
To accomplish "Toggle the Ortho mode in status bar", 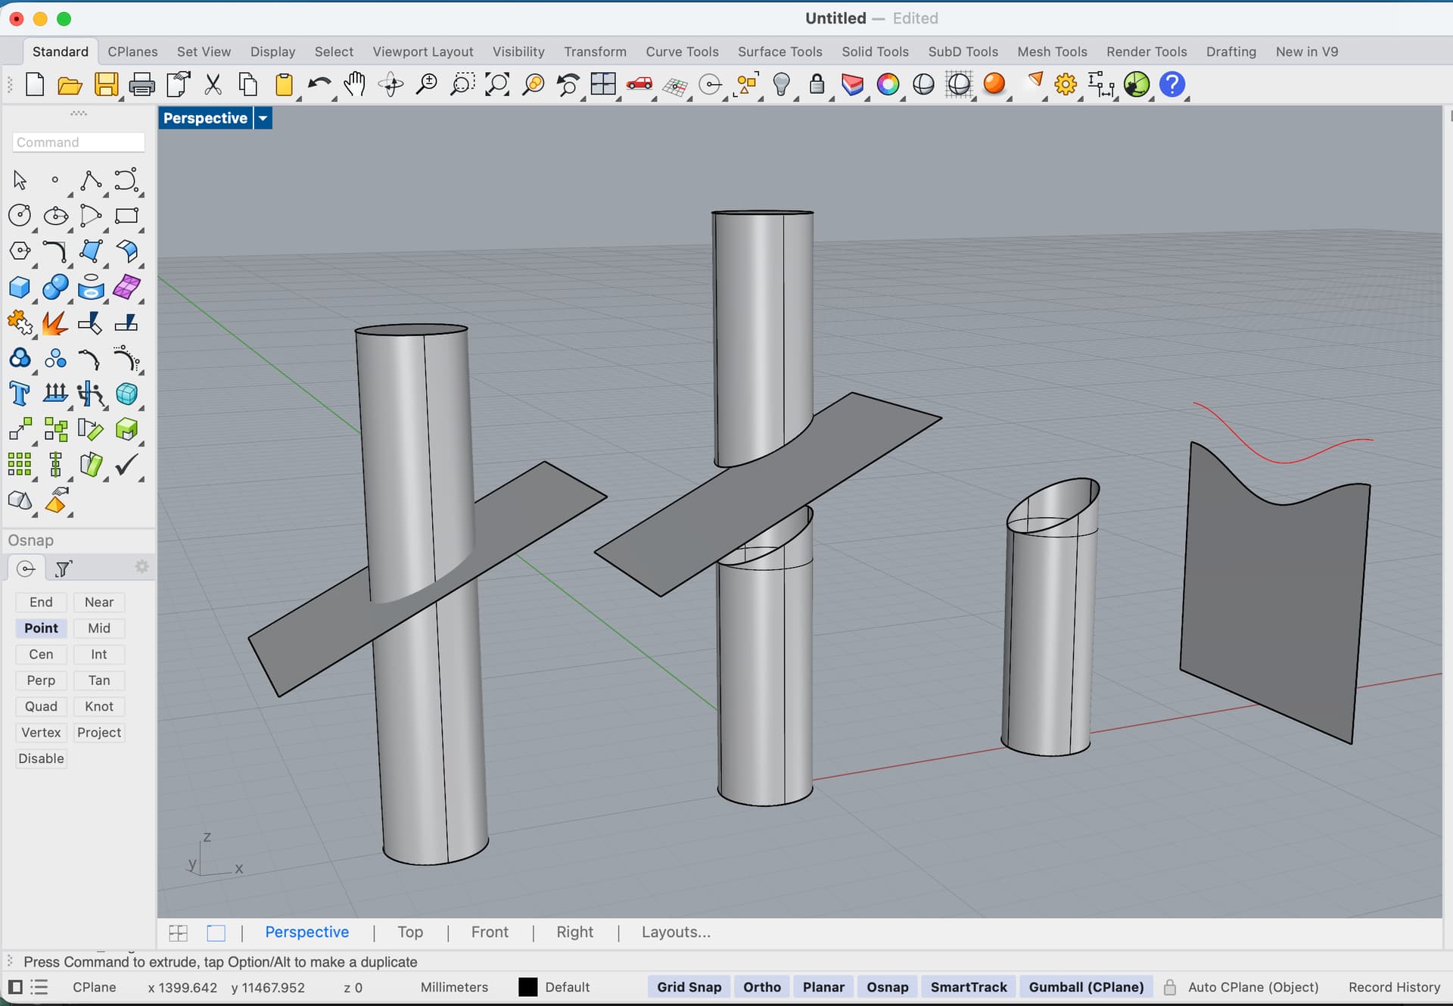I will [761, 987].
